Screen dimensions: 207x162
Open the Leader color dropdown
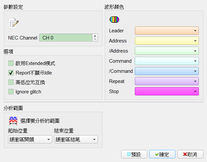(167, 31)
